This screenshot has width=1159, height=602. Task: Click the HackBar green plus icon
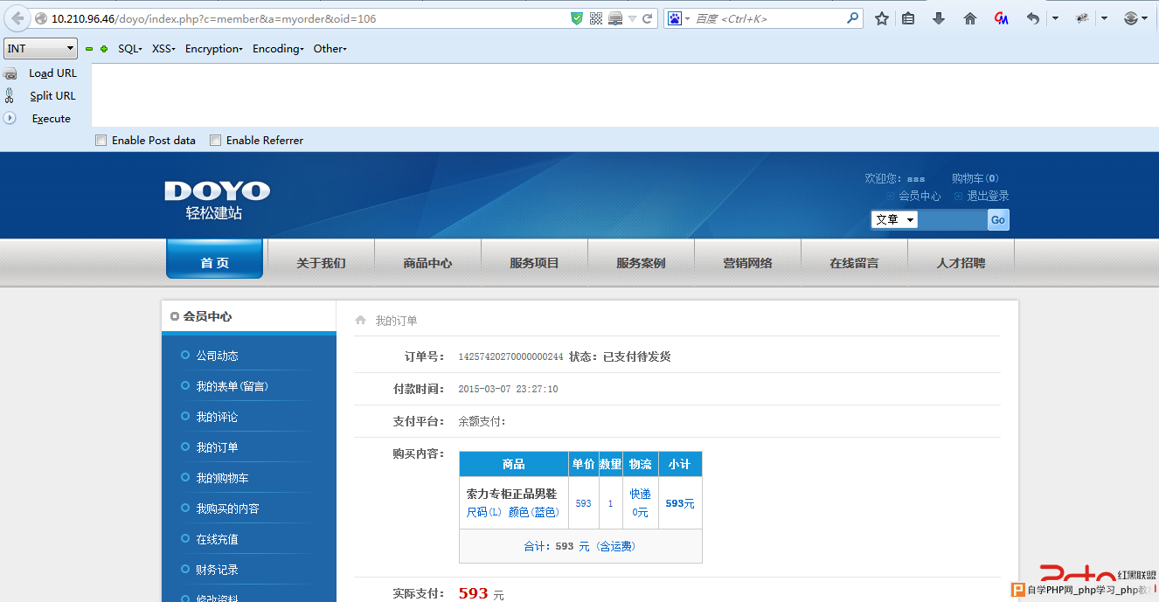[x=104, y=49]
